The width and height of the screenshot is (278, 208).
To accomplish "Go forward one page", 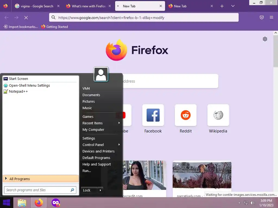I will 16,18.
